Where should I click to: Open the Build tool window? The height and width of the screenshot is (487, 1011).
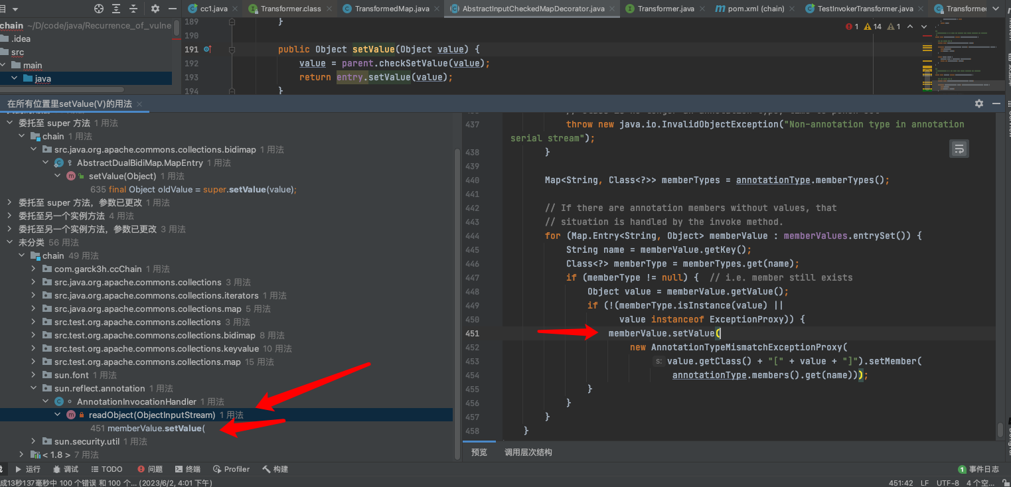point(275,469)
